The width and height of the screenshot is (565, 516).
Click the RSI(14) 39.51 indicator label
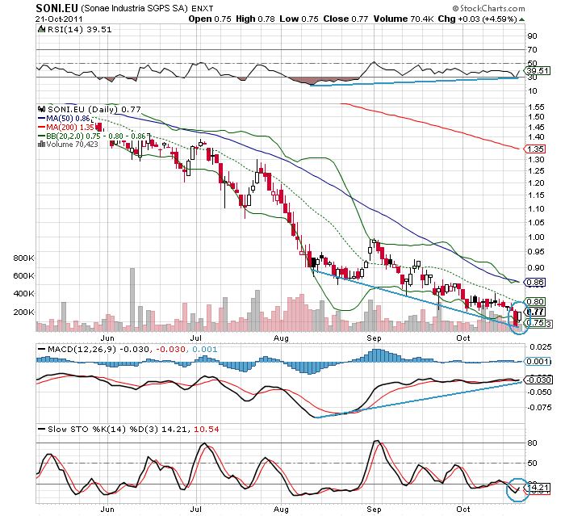pos(79,29)
